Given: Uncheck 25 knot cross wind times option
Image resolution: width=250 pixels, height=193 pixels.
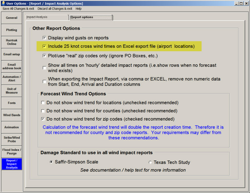Looking at the screenshot, I should (44, 46).
